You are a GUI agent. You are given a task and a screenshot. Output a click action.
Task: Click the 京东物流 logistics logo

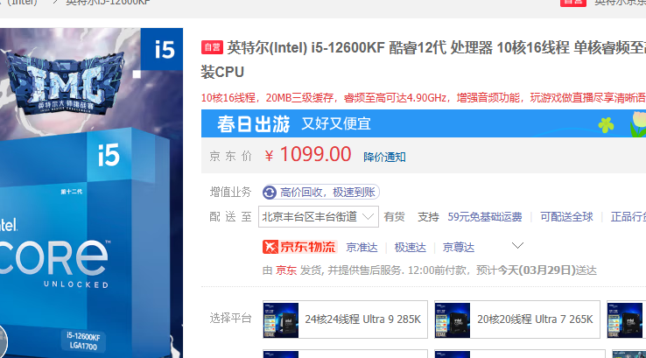pos(299,247)
